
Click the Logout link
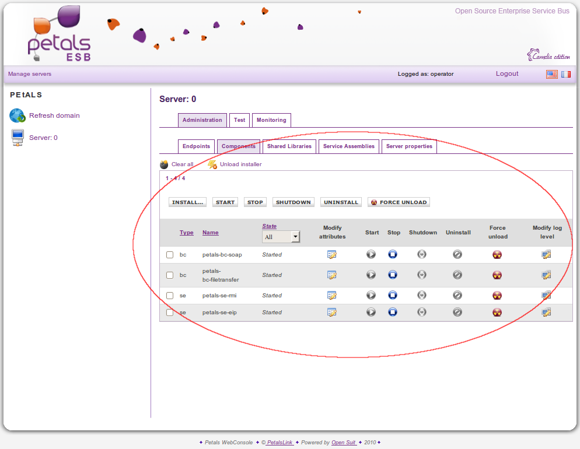pos(506,74)
